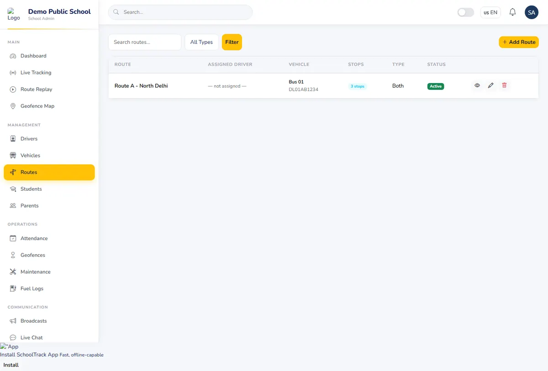Edit Route A with pencil icon
Image resolution: width=548 pixels, height=371 pixels.
tap(491, 85)
